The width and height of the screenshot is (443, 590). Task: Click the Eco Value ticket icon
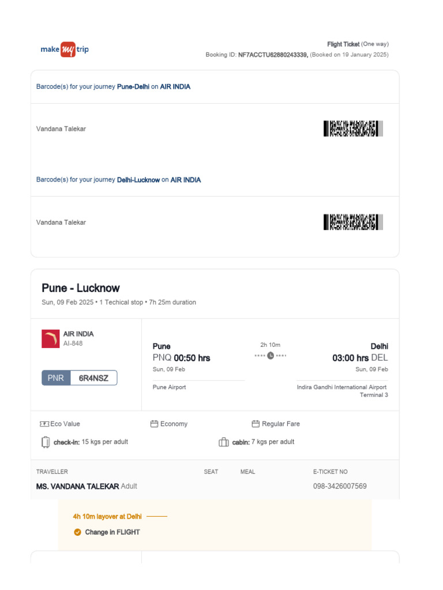click(x=44, y=424)
